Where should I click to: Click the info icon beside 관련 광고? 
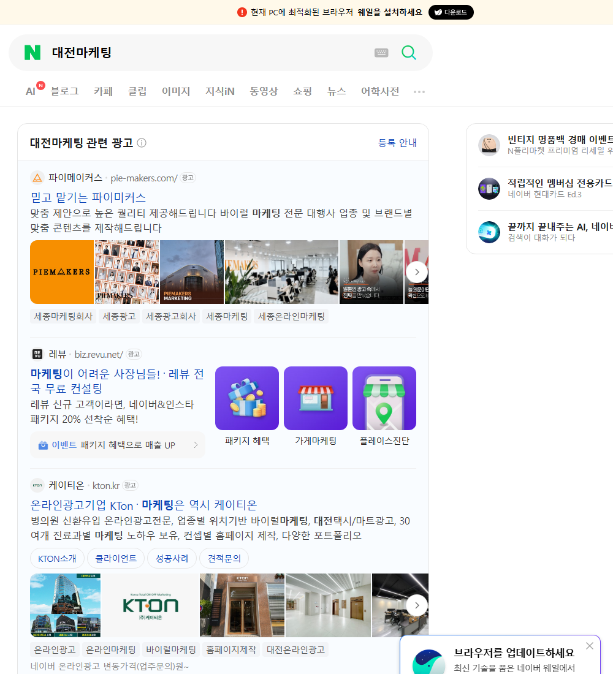coord(142,143)
